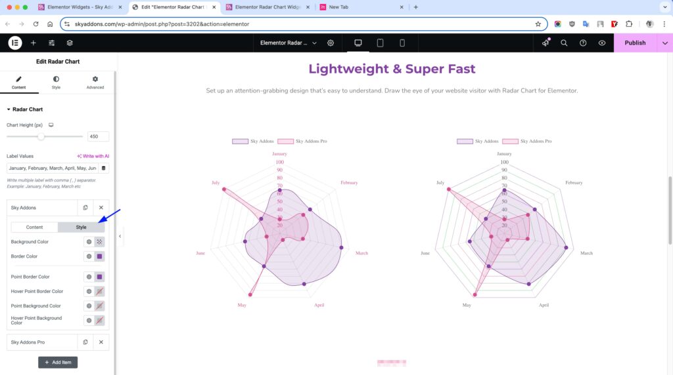Image resolution: width=673 pixels, height=375 pixels.
Task: Collapse the editor panel with arrow handle
Action: pyautogui.click(x=120, y=236)
